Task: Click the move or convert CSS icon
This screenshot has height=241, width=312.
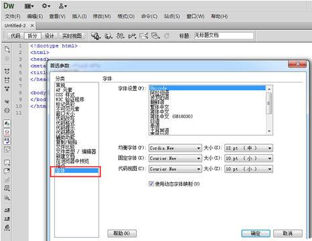Action: click(7, 198)
